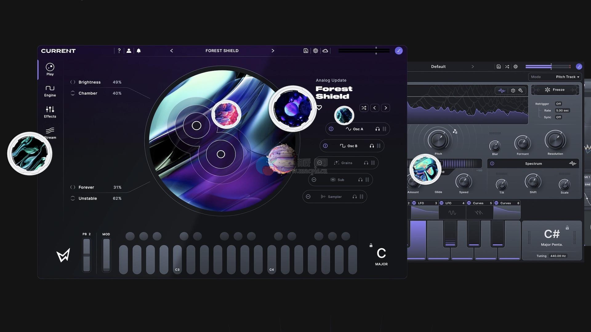Screen dimensions: 591x332
Task: Open notifications bell icon
Action: click(x=139, y=51)
